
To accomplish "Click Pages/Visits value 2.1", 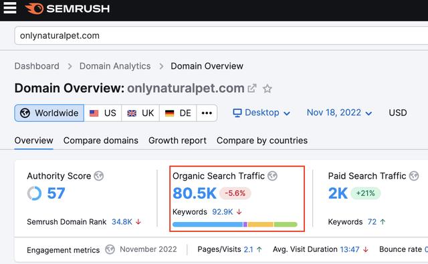I will pyautogui.click(x=248, y=249).
